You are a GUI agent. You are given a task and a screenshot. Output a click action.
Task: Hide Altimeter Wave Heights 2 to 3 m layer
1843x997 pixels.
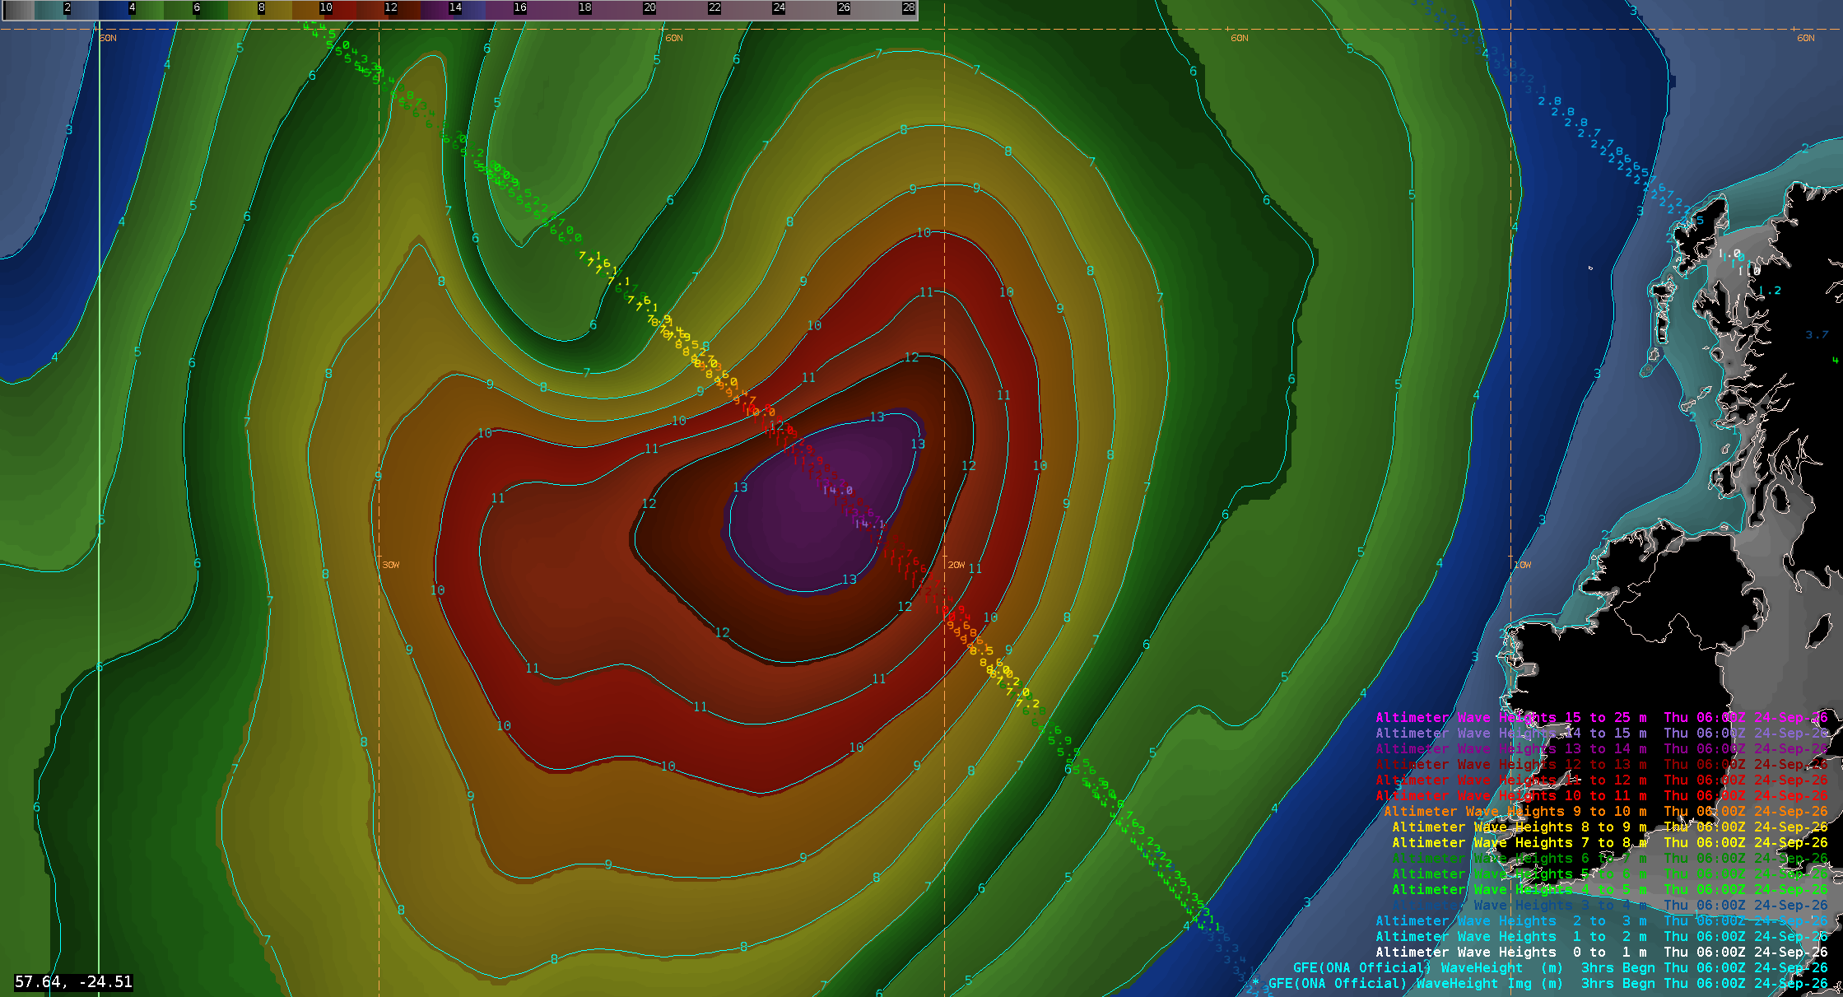(x=1601, y=920)
